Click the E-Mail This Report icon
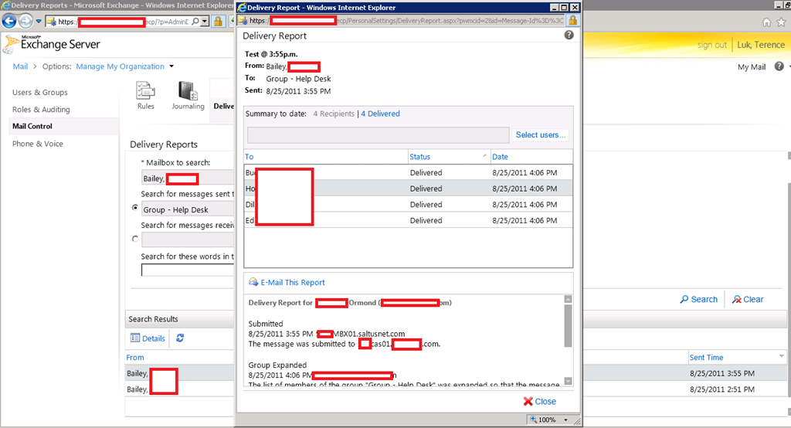 tap(253, 283)
